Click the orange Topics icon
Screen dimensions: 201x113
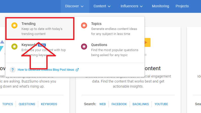84,25
